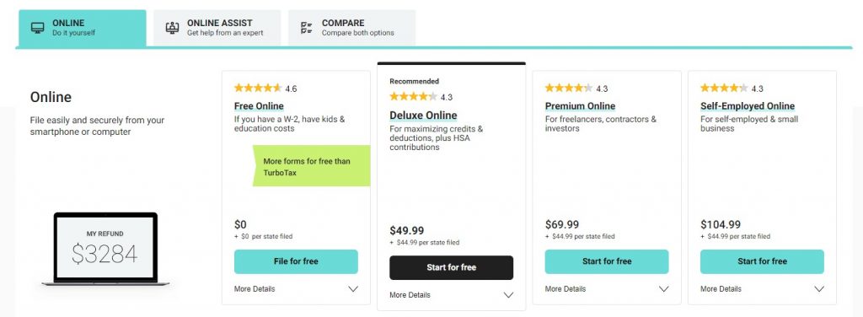Click Premium Online Start for free button
The height and width of the screenshot is (317, 863).
click(x=607, y=261)
